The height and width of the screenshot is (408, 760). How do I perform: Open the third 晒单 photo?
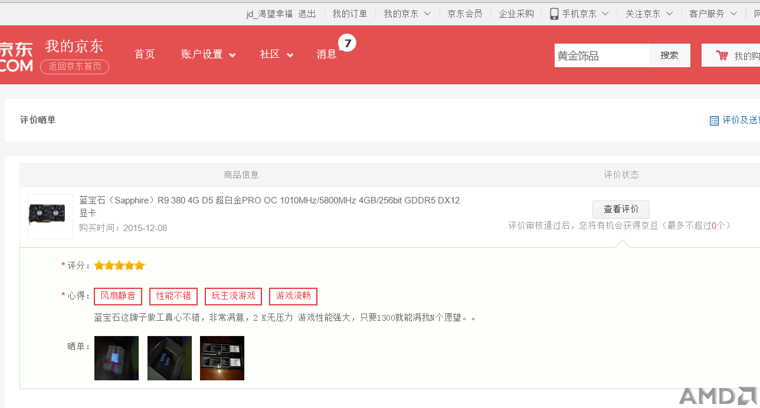point(222,358)
